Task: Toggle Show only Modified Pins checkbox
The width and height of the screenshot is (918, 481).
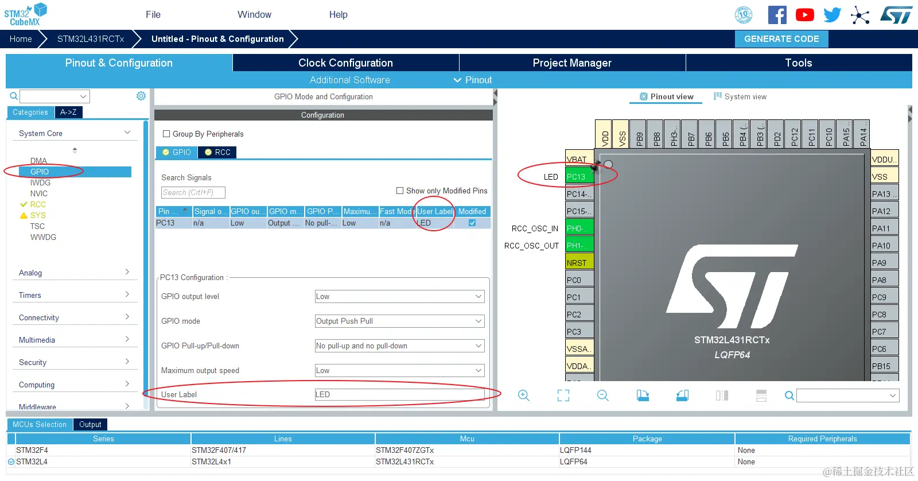Action: click(x=400, y=191)
